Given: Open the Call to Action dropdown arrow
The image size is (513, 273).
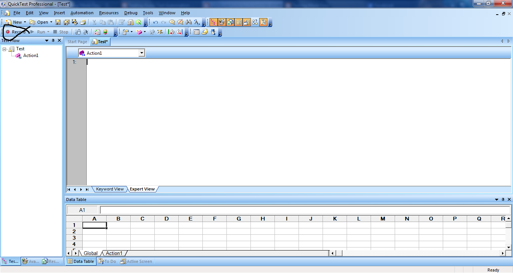Looking at the screenshot, I should (145, 32).
